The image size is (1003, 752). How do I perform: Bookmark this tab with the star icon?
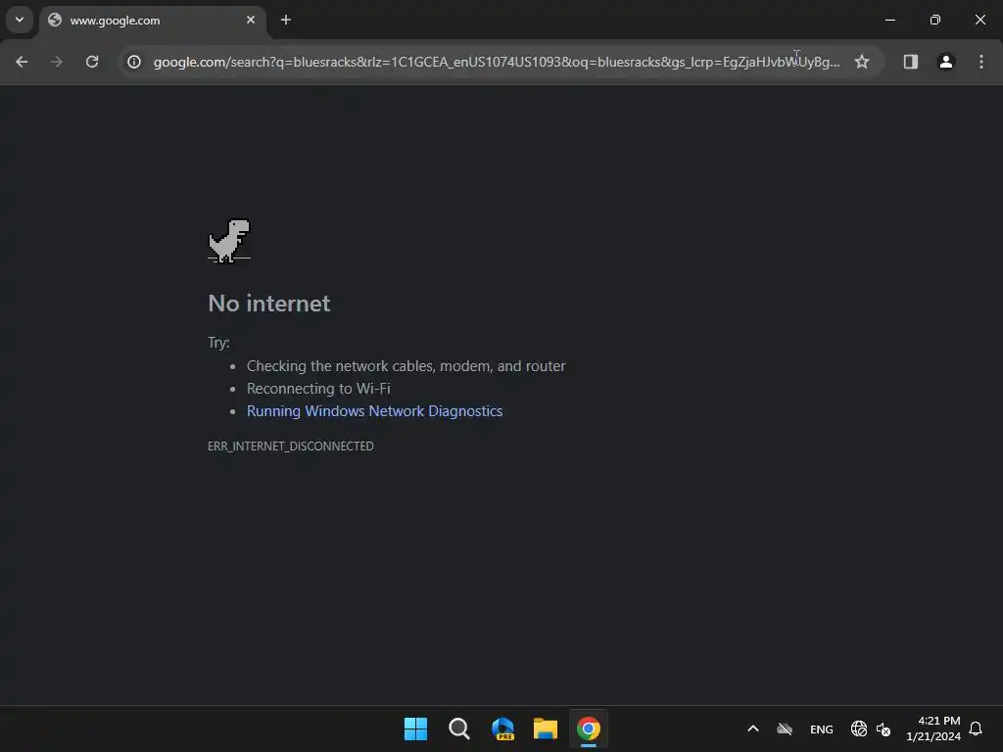[x=862, y=62]
